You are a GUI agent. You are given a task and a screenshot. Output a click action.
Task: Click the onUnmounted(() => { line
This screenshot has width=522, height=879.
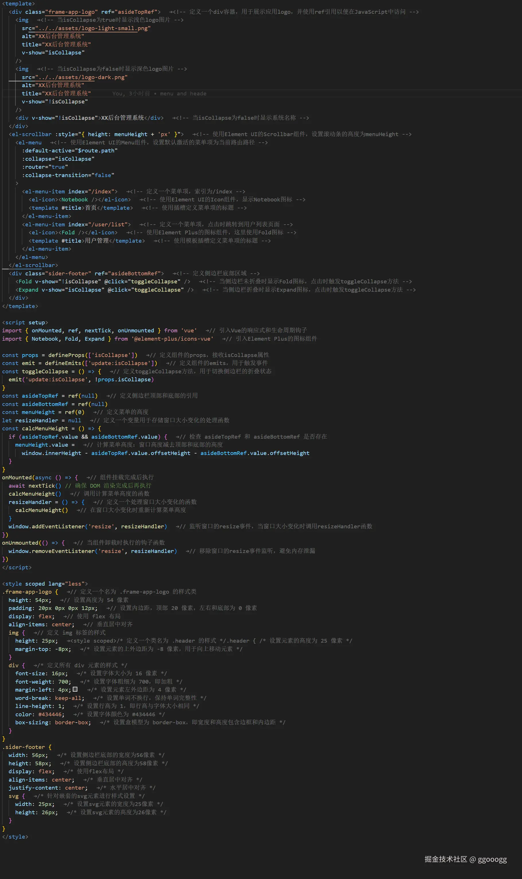[34, 543]
